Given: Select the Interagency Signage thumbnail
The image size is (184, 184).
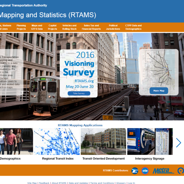Looking at the screenshot, I should (150, 141).
